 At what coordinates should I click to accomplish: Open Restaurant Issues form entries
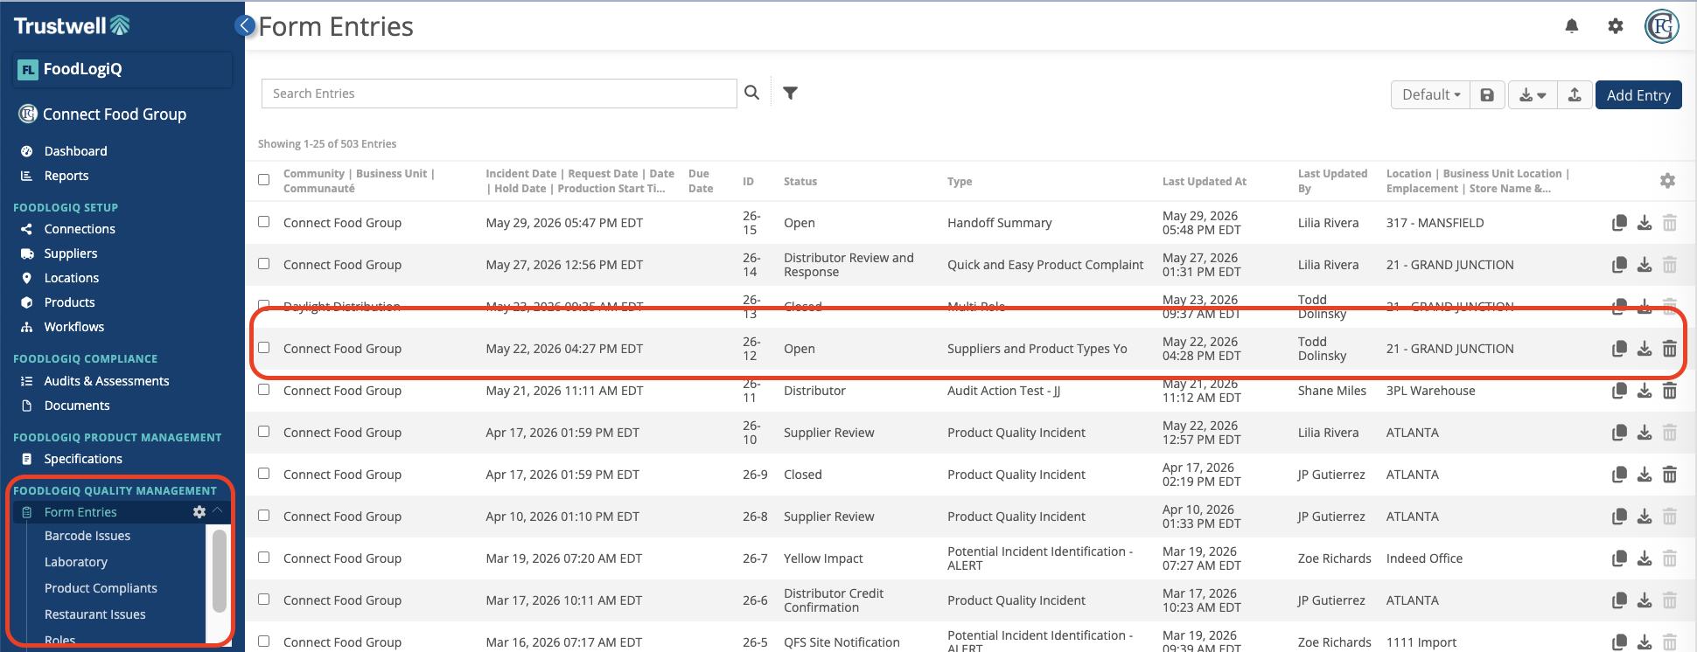pos(95,614)
